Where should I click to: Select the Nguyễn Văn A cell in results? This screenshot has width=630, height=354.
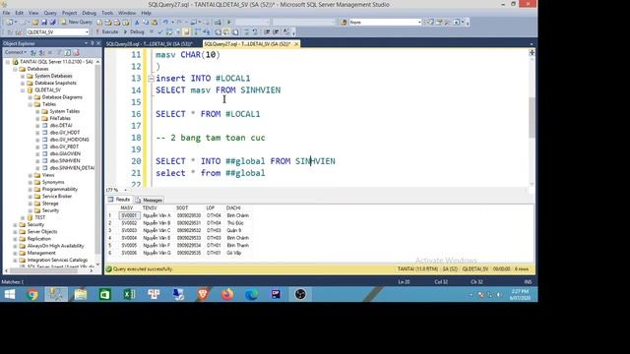tap(157, 215)
